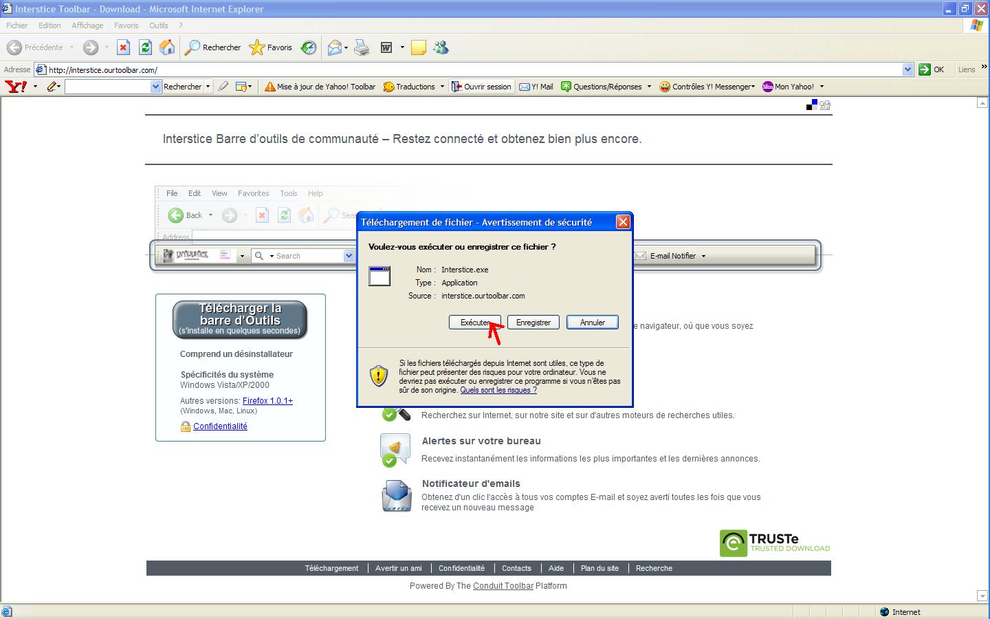Click the Yahoo toolbar search input
This screenshot has height=619, width=990.
pos(107,87)
